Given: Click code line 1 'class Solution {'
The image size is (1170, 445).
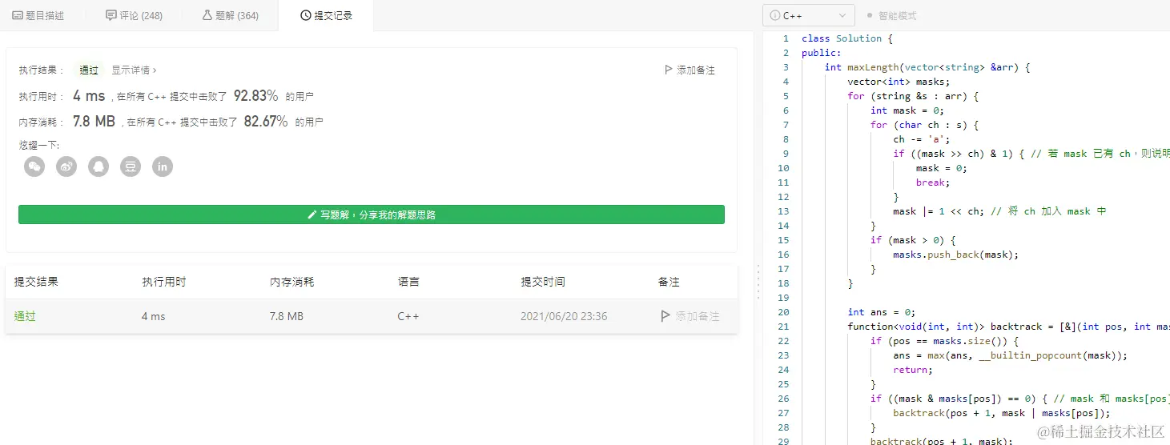Looking at the screenshot, I should pyautogui.click(x=846, y=38).
